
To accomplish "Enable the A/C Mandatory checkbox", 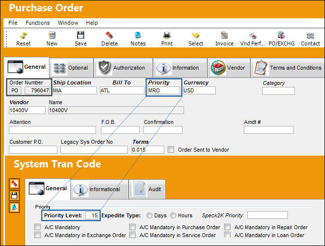I will point(38,227).
